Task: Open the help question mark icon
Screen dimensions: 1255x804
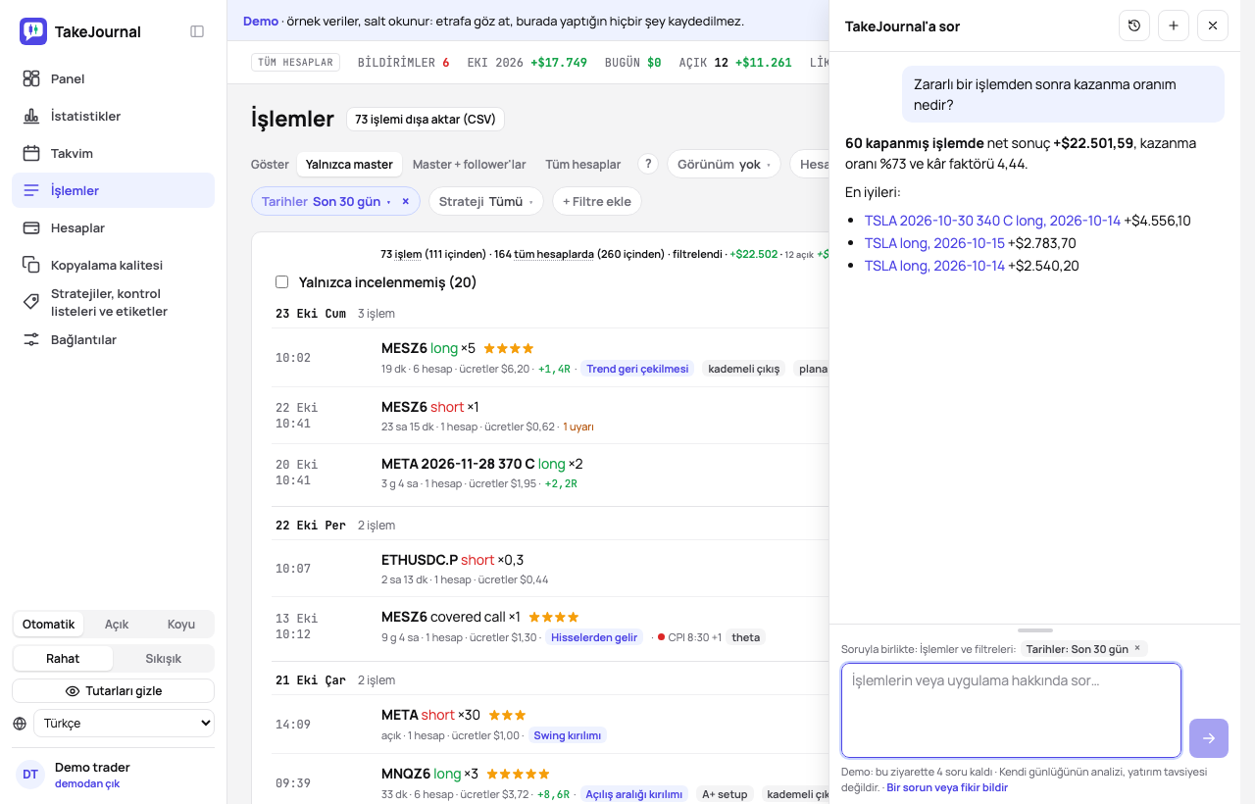Action: coord(647,164)
